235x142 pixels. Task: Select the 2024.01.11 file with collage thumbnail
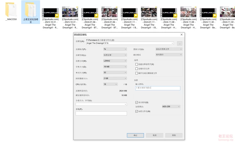(x=149, y=18)
